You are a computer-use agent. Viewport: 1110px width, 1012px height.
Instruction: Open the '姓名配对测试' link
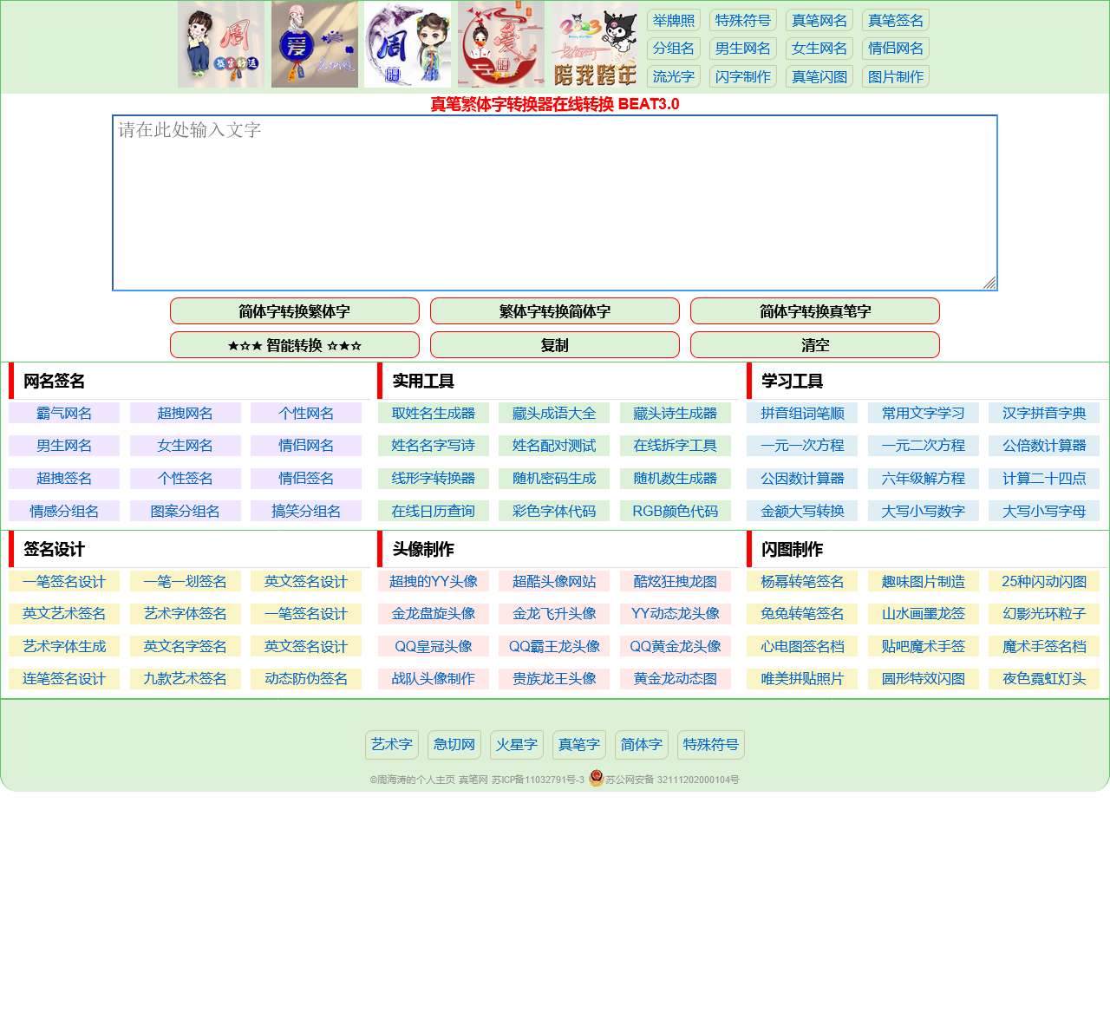click(554, 446)
